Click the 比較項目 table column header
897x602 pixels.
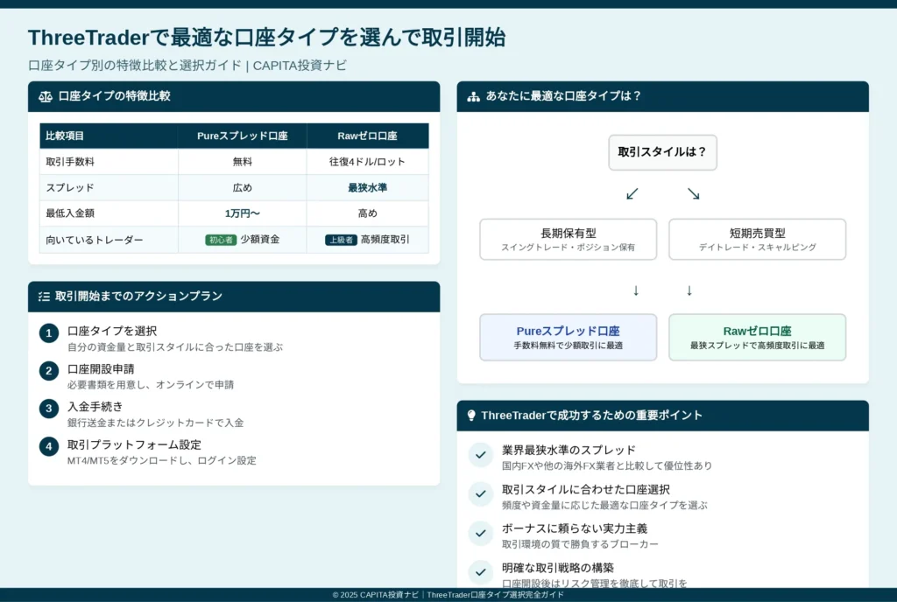click(109, 136)
